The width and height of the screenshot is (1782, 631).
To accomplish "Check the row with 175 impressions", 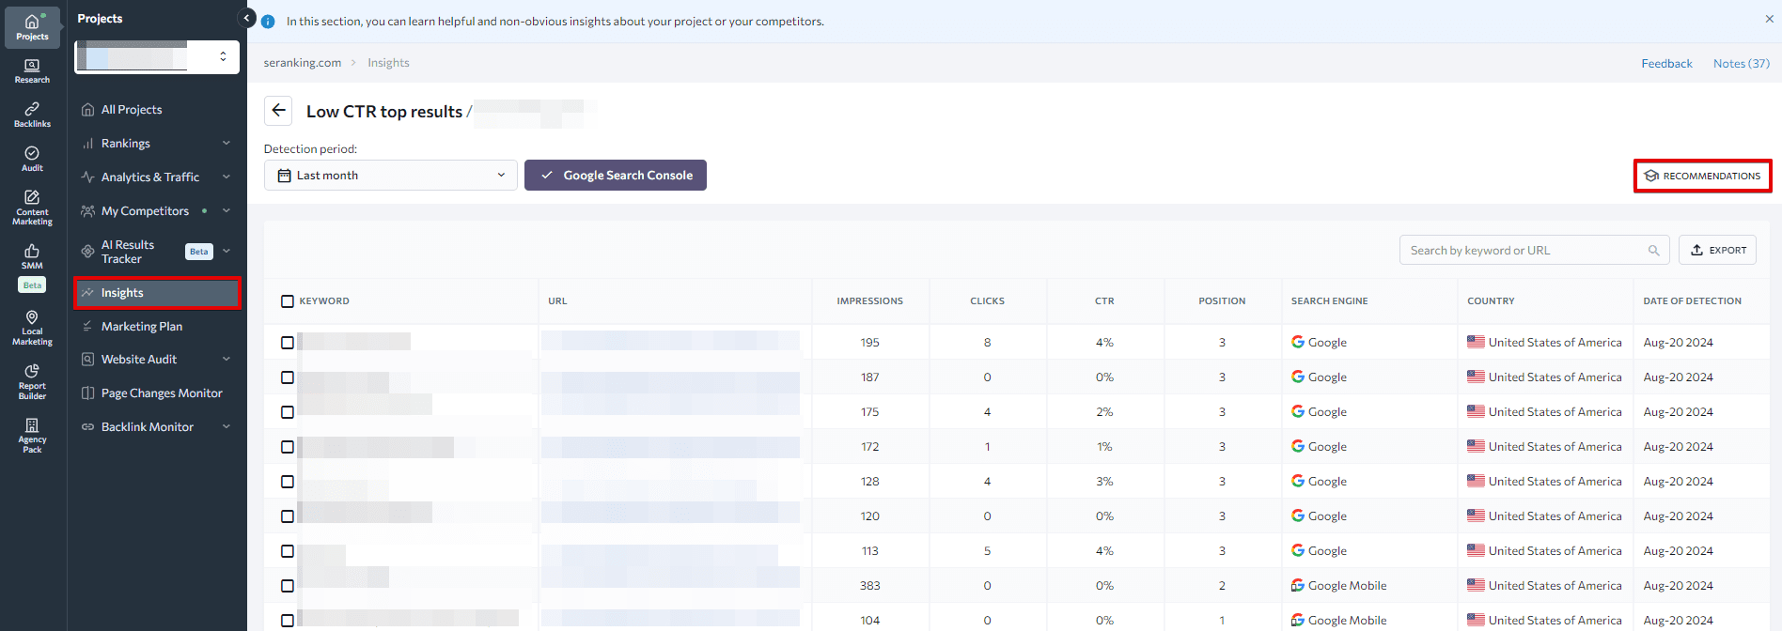I will (288, 412).
